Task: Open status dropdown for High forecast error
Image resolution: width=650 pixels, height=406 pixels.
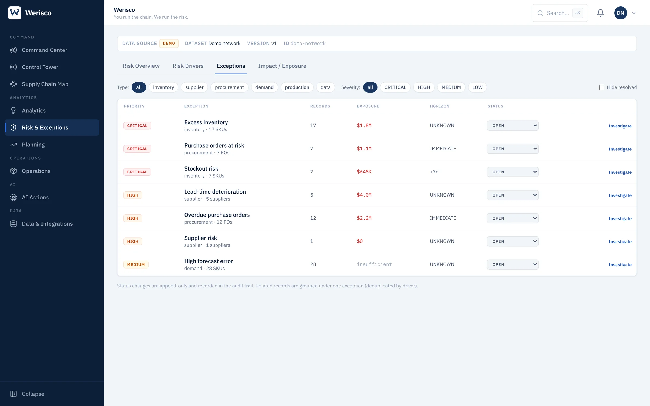Action: pyautogui.click(x=513, y=264)
